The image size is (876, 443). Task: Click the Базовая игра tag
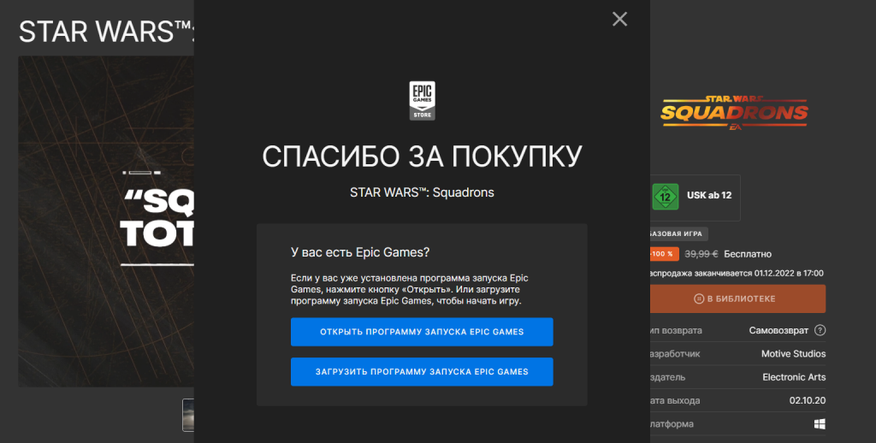pyautogui.click(x=678, y=233)
